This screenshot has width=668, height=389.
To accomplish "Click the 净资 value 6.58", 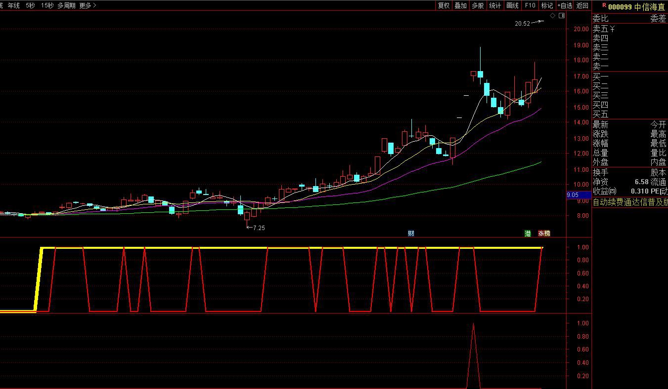I will [642, 182].
